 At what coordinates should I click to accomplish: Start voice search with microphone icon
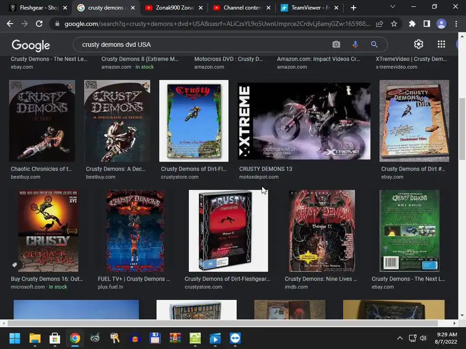[x=355, y=45]
